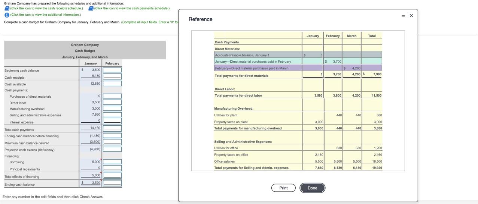Select February Direct labor input field

pyautogui.click(x=112, y=102)
